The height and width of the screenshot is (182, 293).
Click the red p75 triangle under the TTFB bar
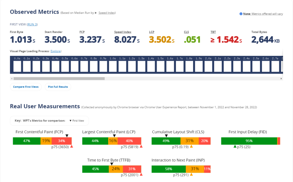[x=141, y=174]
